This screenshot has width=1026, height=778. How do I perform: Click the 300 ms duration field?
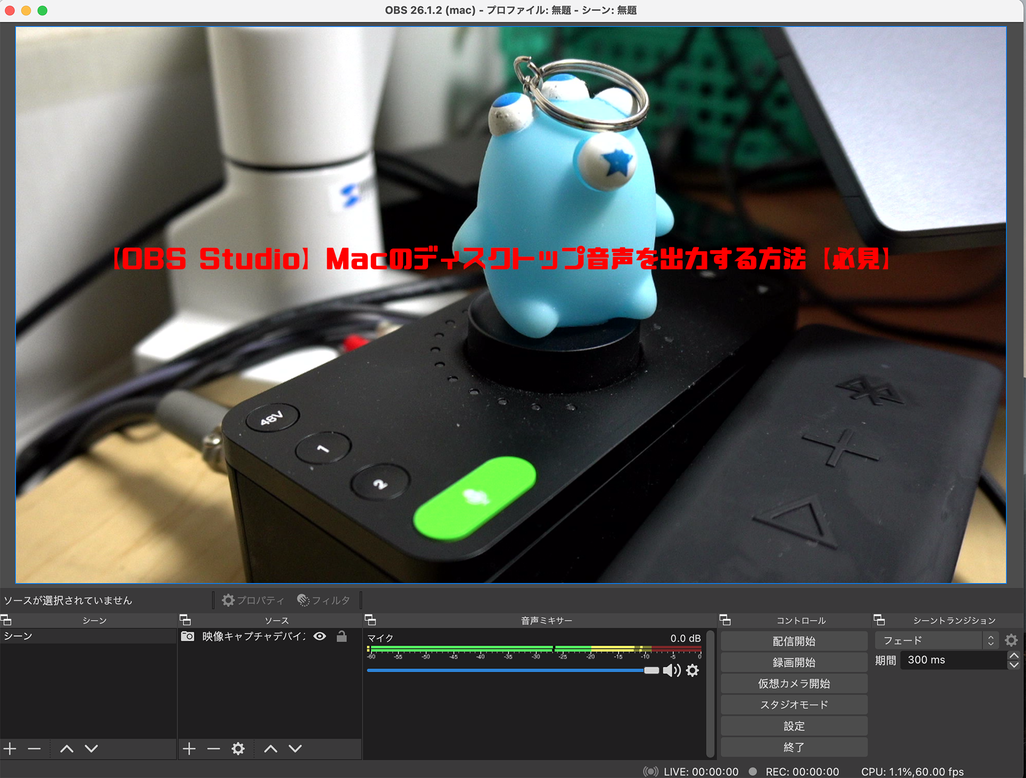[x=953, y=660]
